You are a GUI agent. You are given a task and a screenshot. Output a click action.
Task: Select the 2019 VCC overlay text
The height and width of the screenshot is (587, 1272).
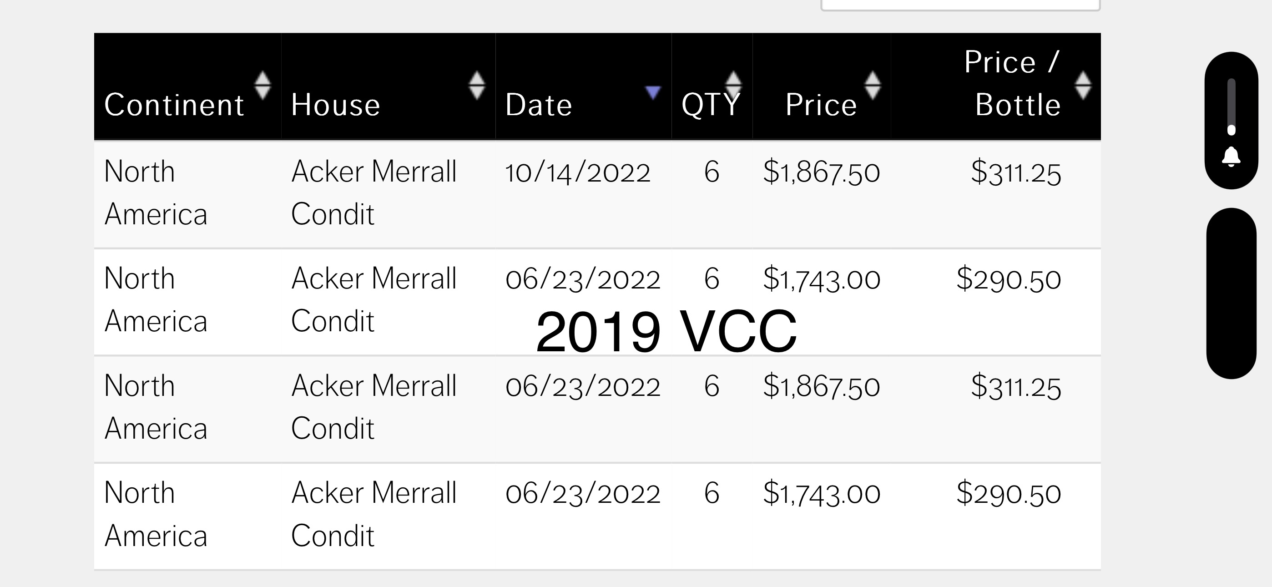point(666,332)
